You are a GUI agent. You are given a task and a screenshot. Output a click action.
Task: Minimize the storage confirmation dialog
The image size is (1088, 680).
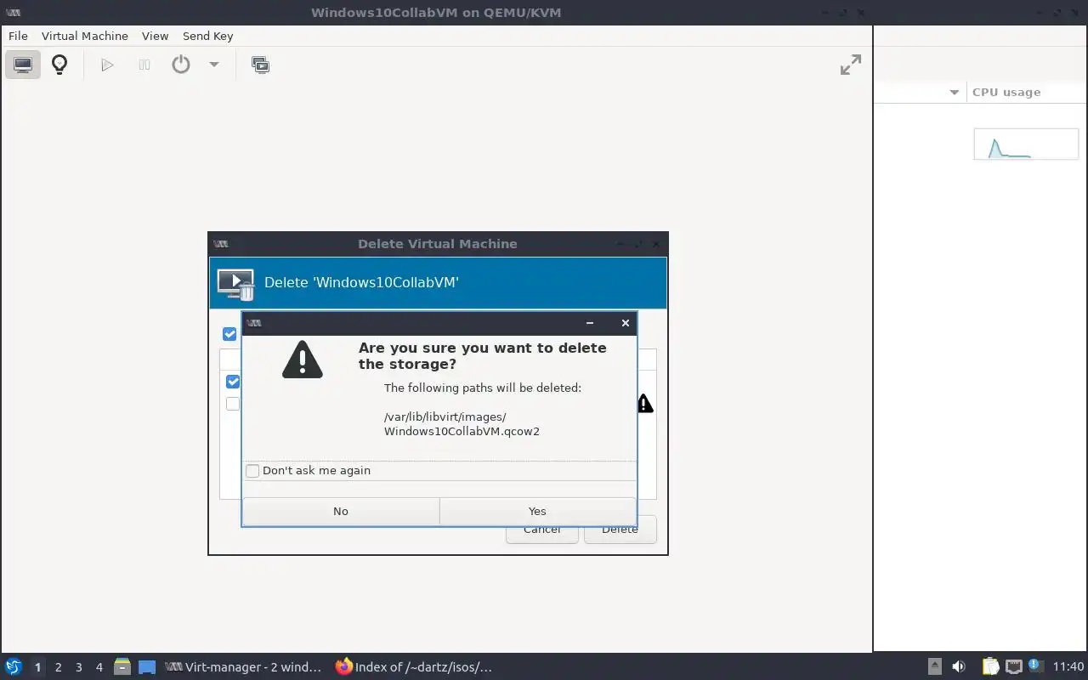590,323
